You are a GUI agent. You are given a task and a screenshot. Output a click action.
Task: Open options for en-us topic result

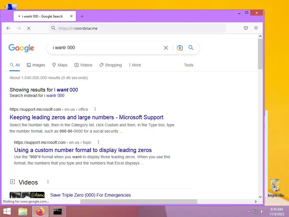pyautogui.click(x=98, y=142)
